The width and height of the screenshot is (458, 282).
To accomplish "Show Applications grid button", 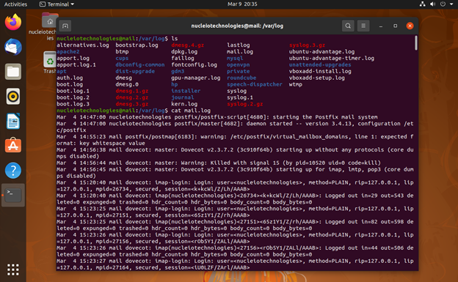I will (13, 270).
